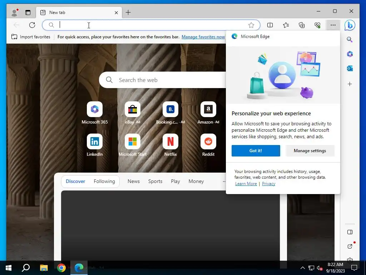Open Windows Start menu
Viewport: 366px width, 275px height.
coord(9,268)
